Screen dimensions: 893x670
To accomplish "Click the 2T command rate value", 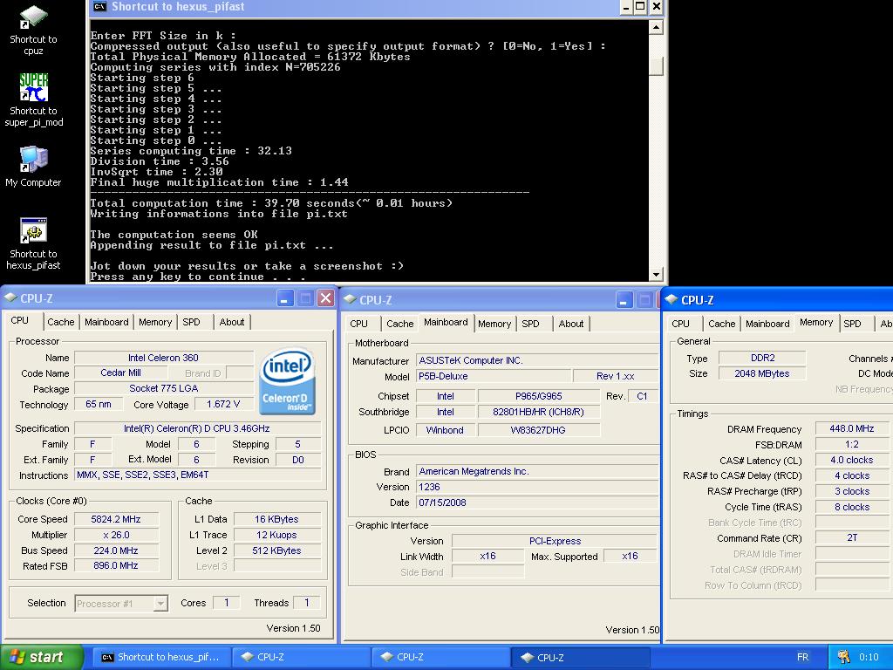I will 852,537.
